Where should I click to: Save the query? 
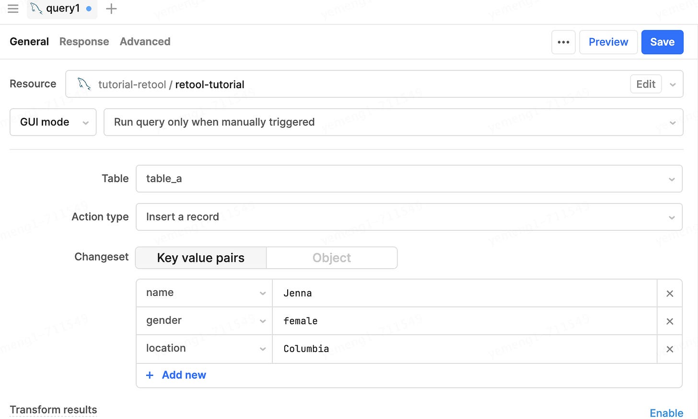662,42
